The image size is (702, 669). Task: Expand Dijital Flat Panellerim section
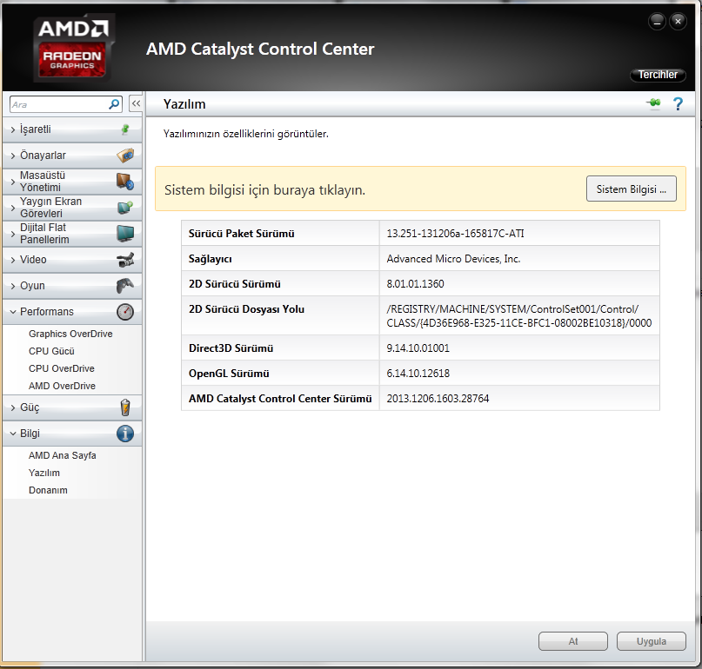pyautogui.click(x=72, y=233)
